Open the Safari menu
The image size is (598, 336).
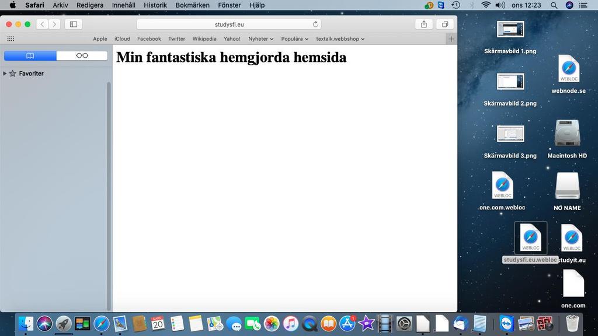point(34,5)
